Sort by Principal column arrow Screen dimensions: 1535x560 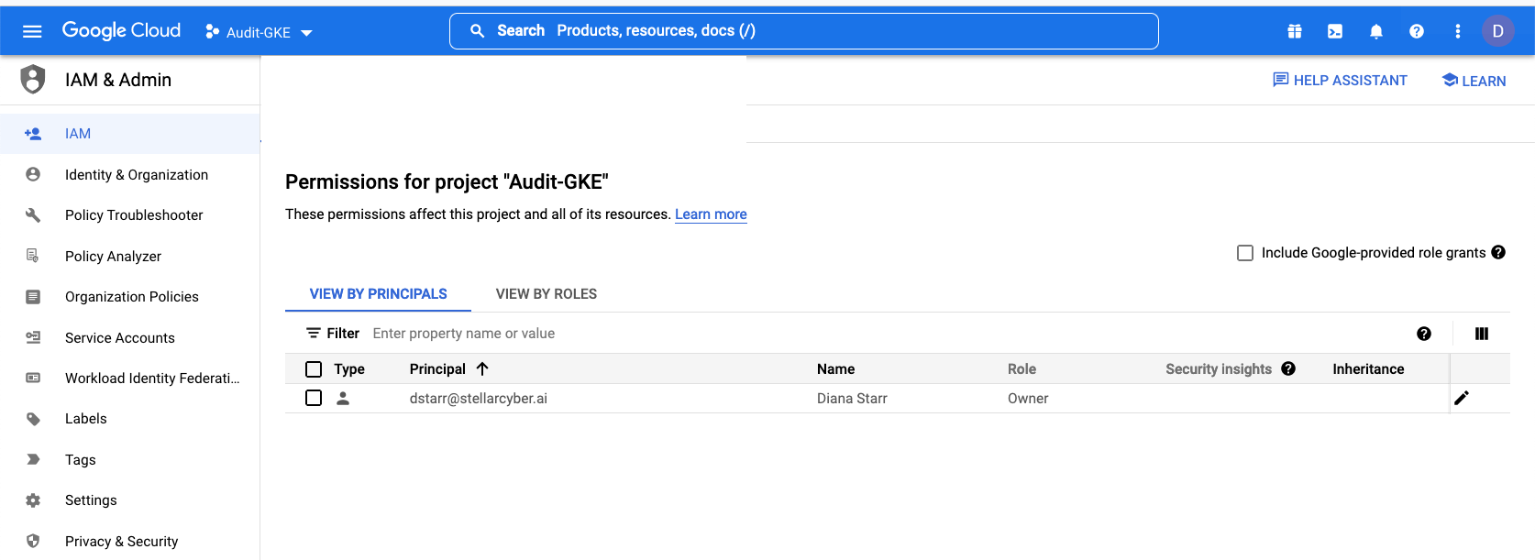point(482,368)
